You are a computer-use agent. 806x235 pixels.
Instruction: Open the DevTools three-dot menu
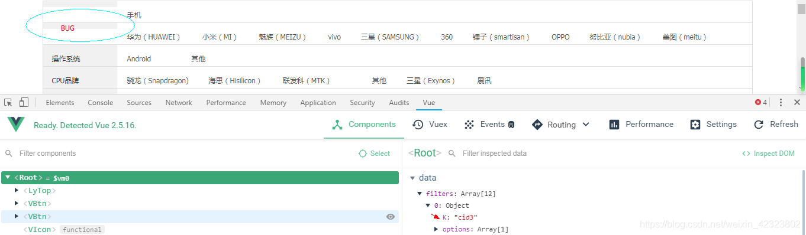[x=781, y=102]
